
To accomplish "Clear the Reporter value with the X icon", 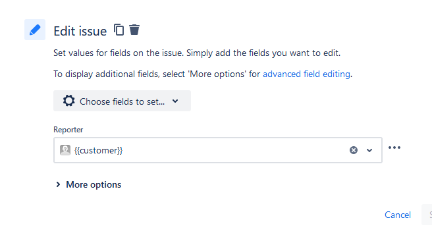I will pyautogui.click(x=354, y=150).
